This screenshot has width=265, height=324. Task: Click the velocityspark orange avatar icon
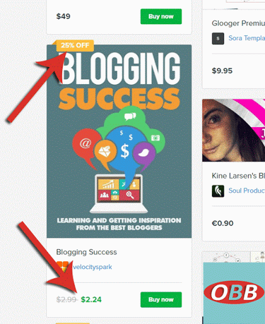point(63,266)
